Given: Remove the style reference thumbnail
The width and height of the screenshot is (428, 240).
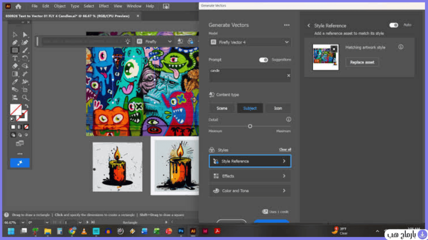Looking at the screenshot, I should 334,49.
